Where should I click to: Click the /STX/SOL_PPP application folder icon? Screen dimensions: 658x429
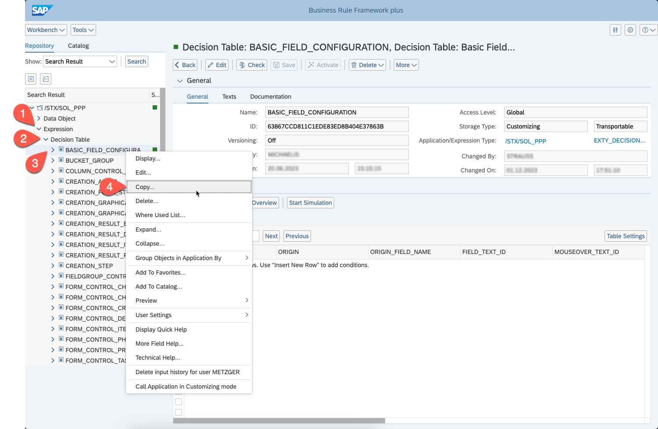(x=40, y=108)
